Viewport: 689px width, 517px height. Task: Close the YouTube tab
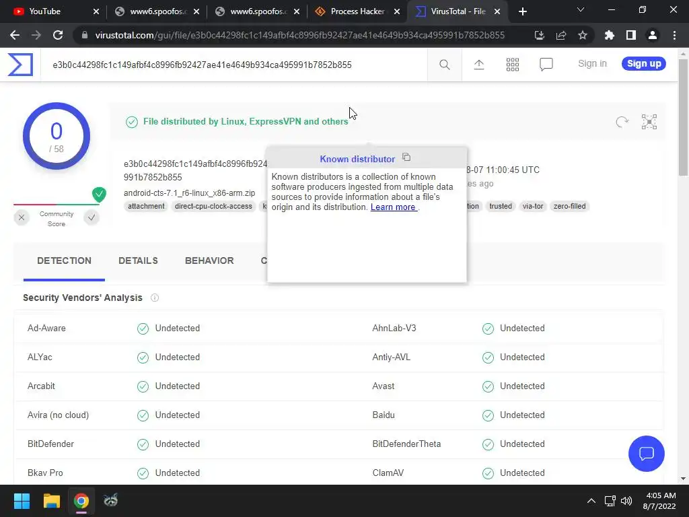click(96, 11)
